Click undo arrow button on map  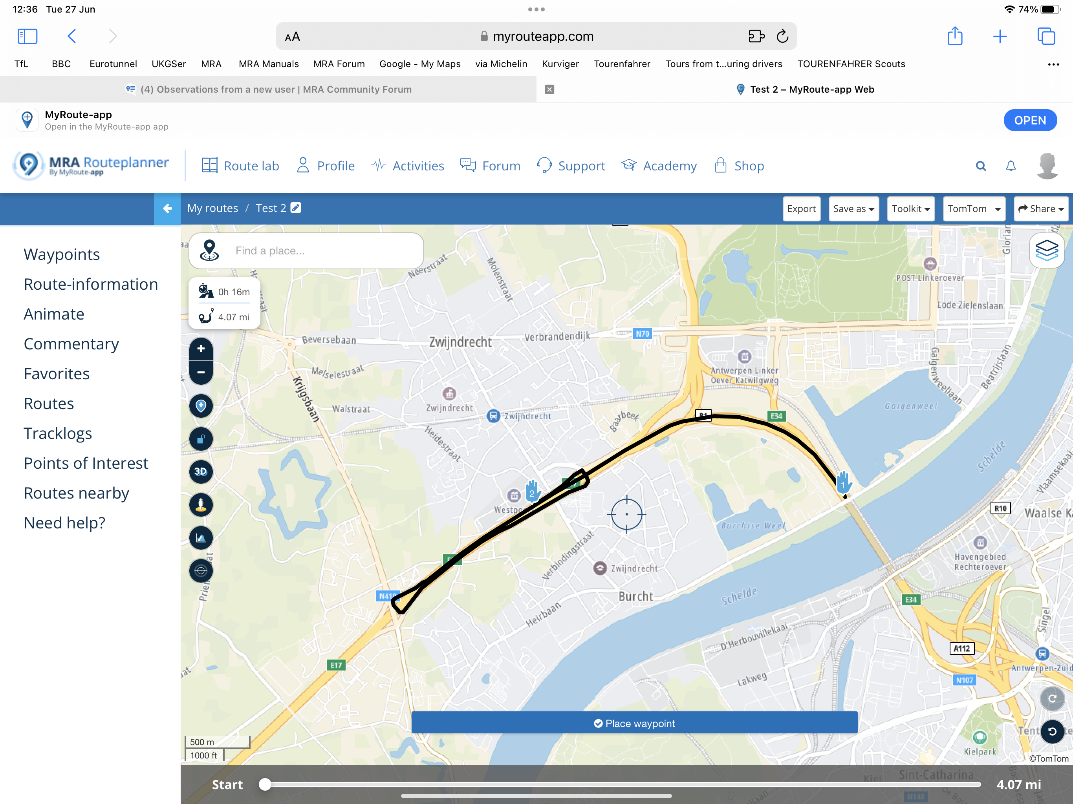(1052, 731)
